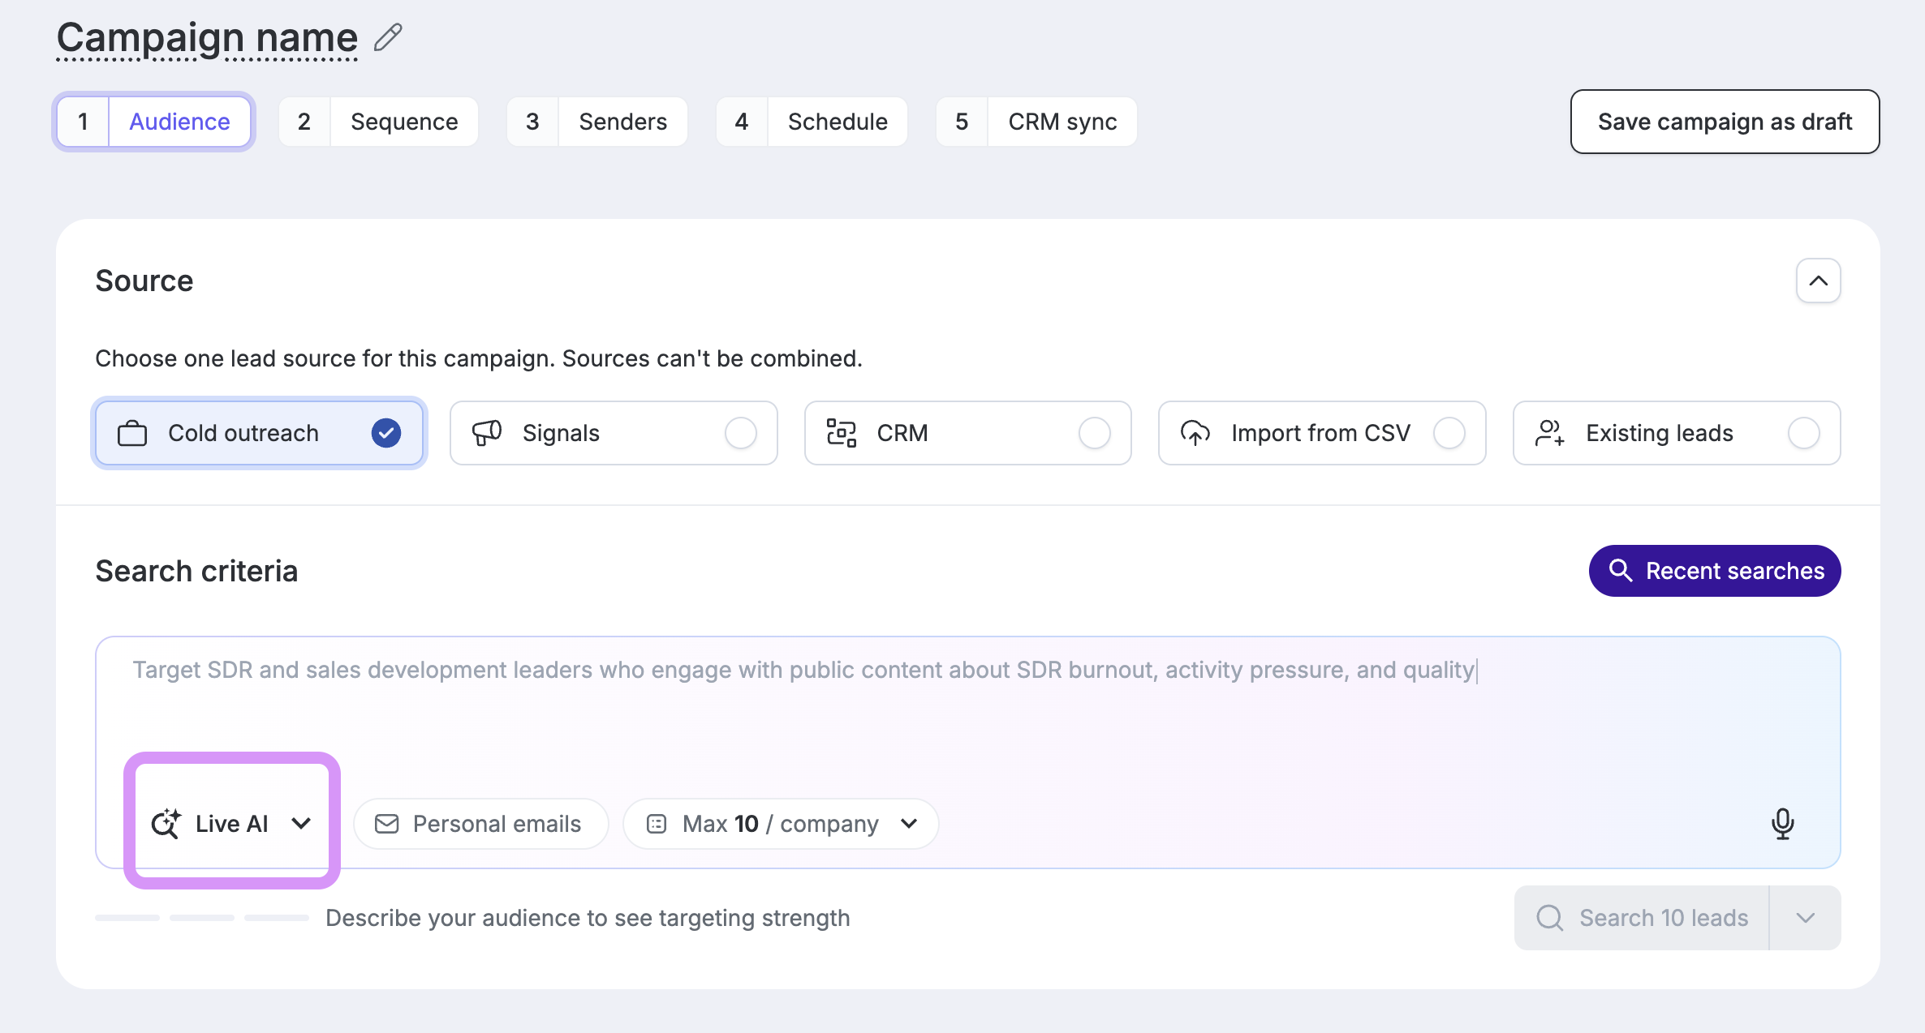Image resolution: width=1925 pixels, height=1033 pixels.
Task: Click the CRM scan icon
Action: tap(842, 433)
